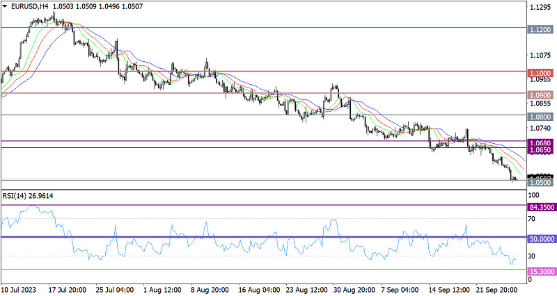Viewport: 557px width, 296px height.
Task: Click the RSI(14) indicator label
Action: click(x=28, y=197)
